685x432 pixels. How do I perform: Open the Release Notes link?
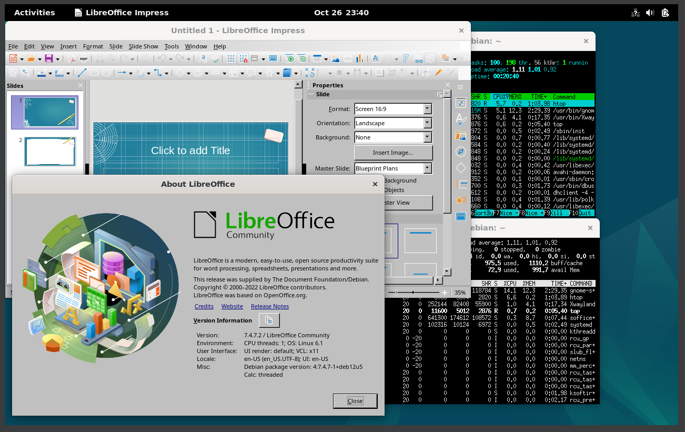[269, 306]
